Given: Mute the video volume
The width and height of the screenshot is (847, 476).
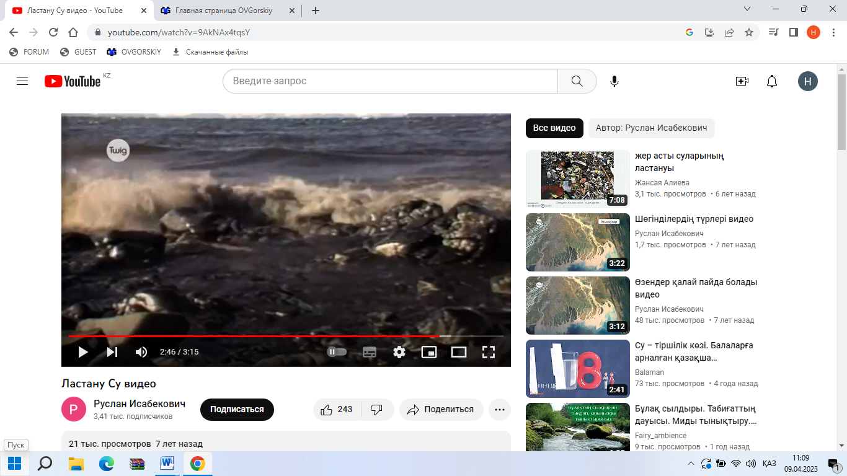Looking at the screenshot, I should coord(141,352).
